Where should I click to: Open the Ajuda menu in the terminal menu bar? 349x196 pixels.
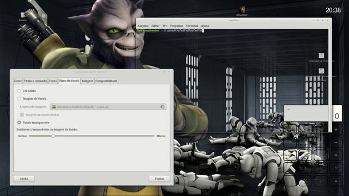[x=205, y=26]
